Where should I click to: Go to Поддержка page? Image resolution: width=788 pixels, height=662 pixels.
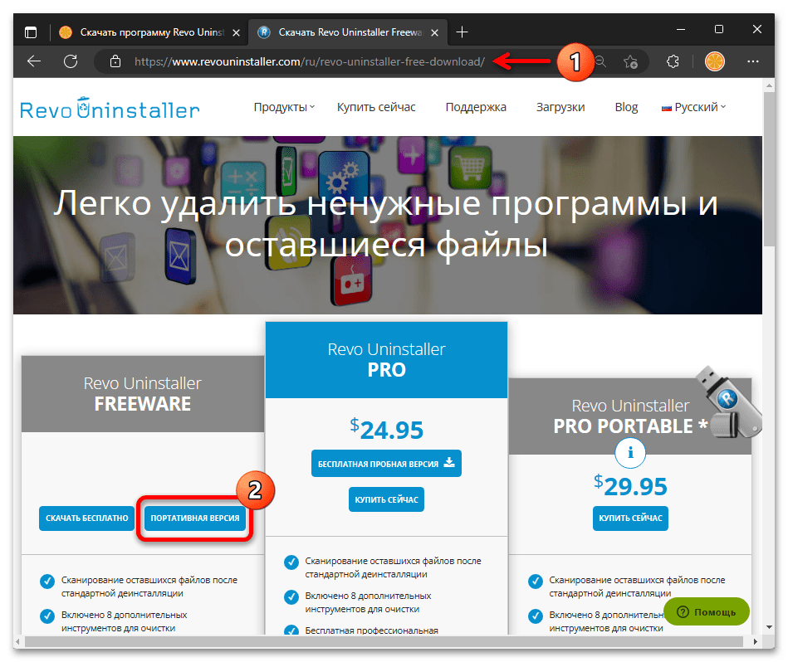pos(476,107)
